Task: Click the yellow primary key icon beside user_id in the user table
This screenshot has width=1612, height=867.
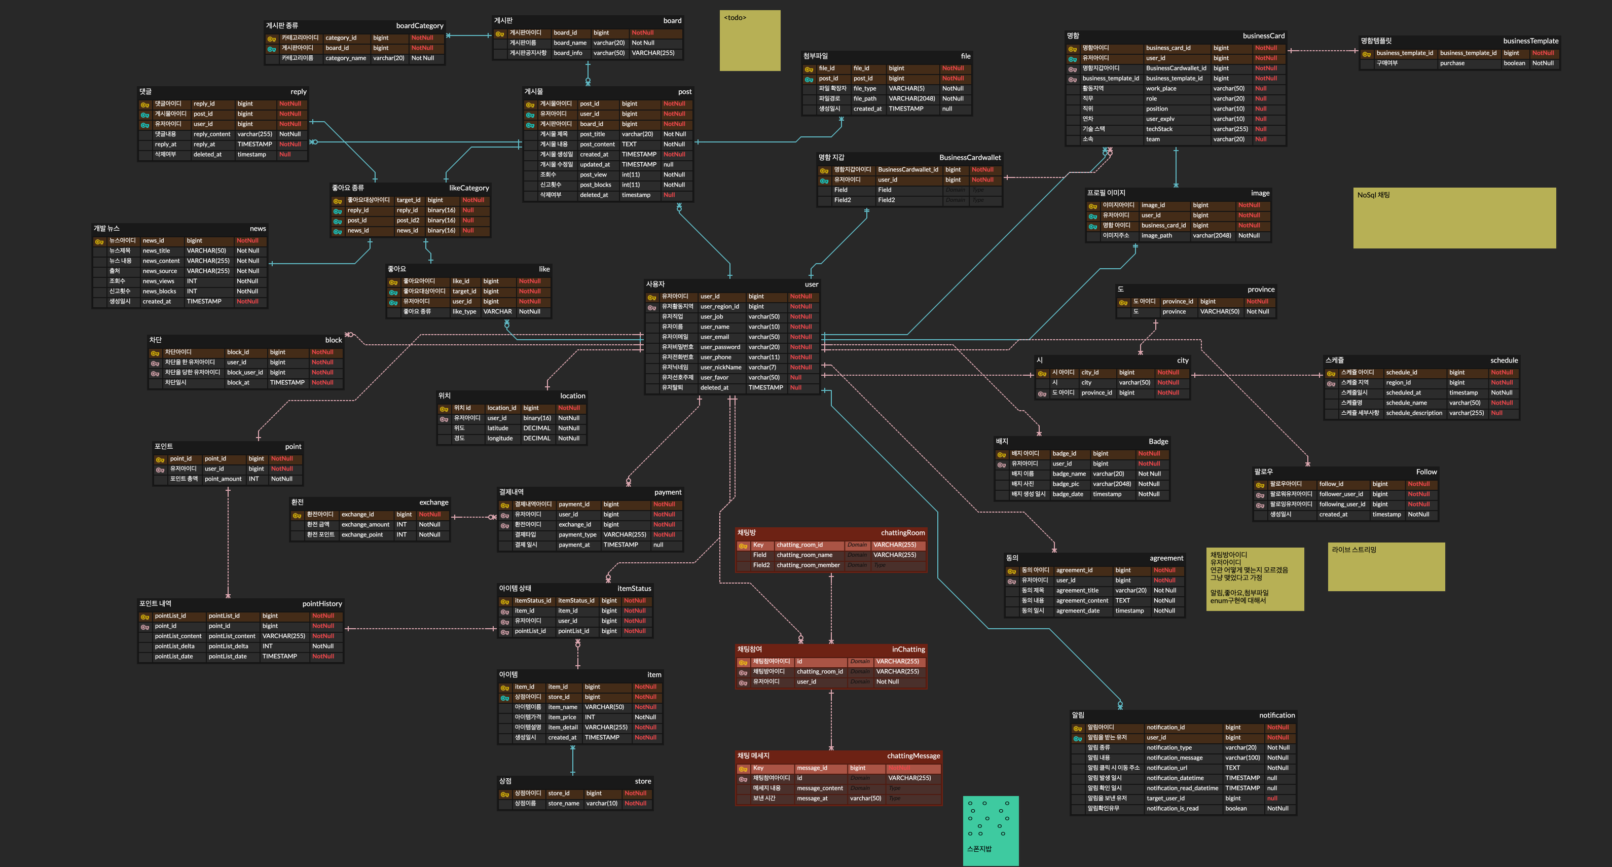Action: tap(651, 297)
